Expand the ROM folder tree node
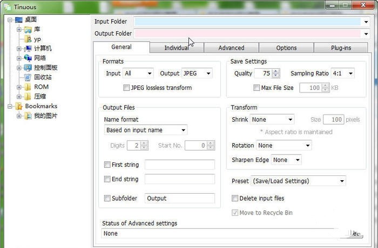378x248 pixels. tap(19, 87)
